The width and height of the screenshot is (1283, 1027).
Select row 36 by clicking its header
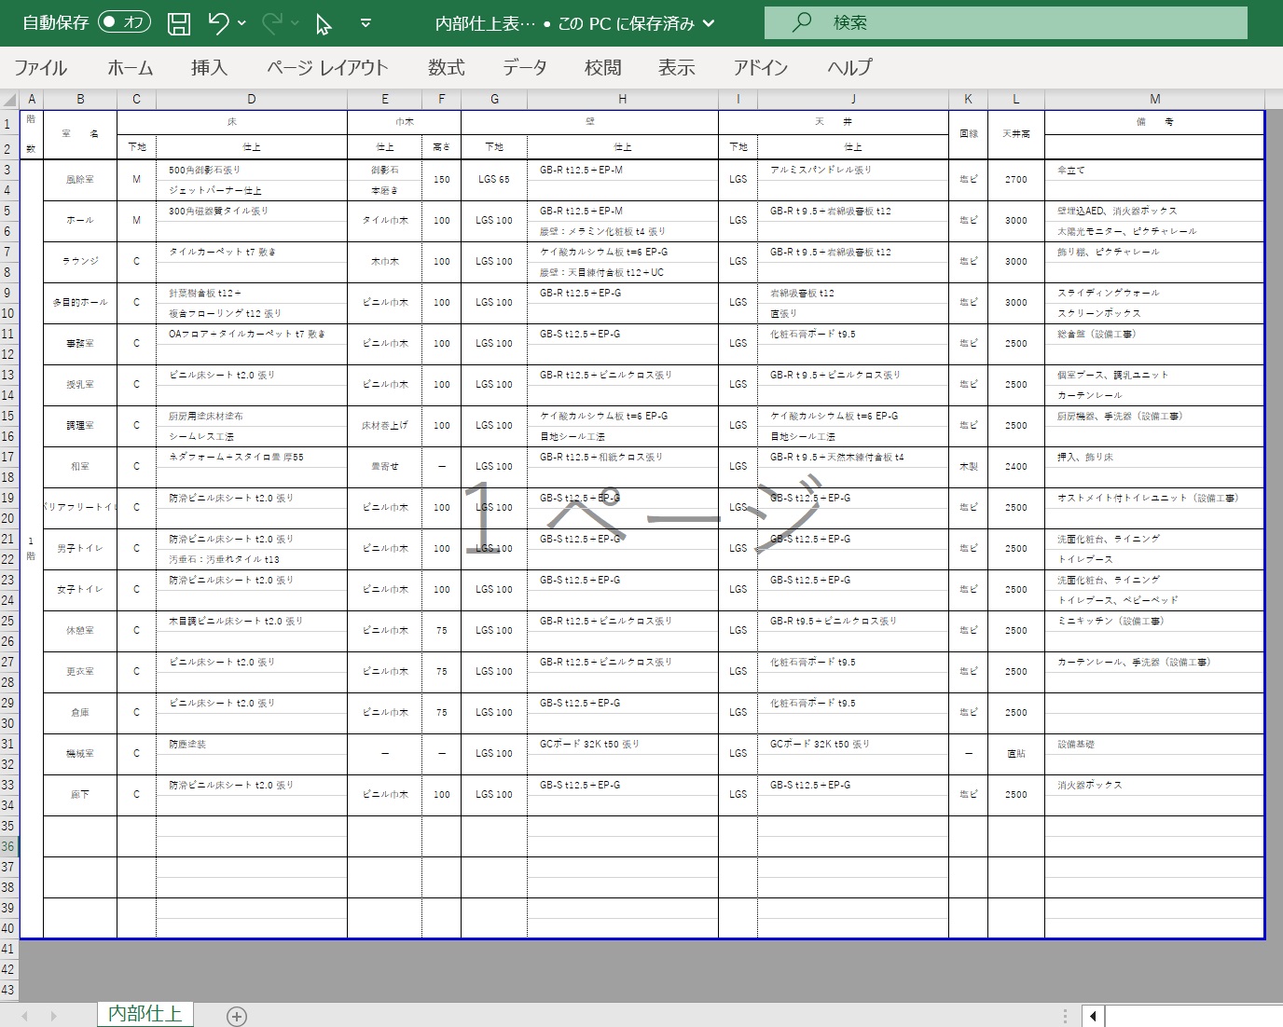click(x=7, y=846)
